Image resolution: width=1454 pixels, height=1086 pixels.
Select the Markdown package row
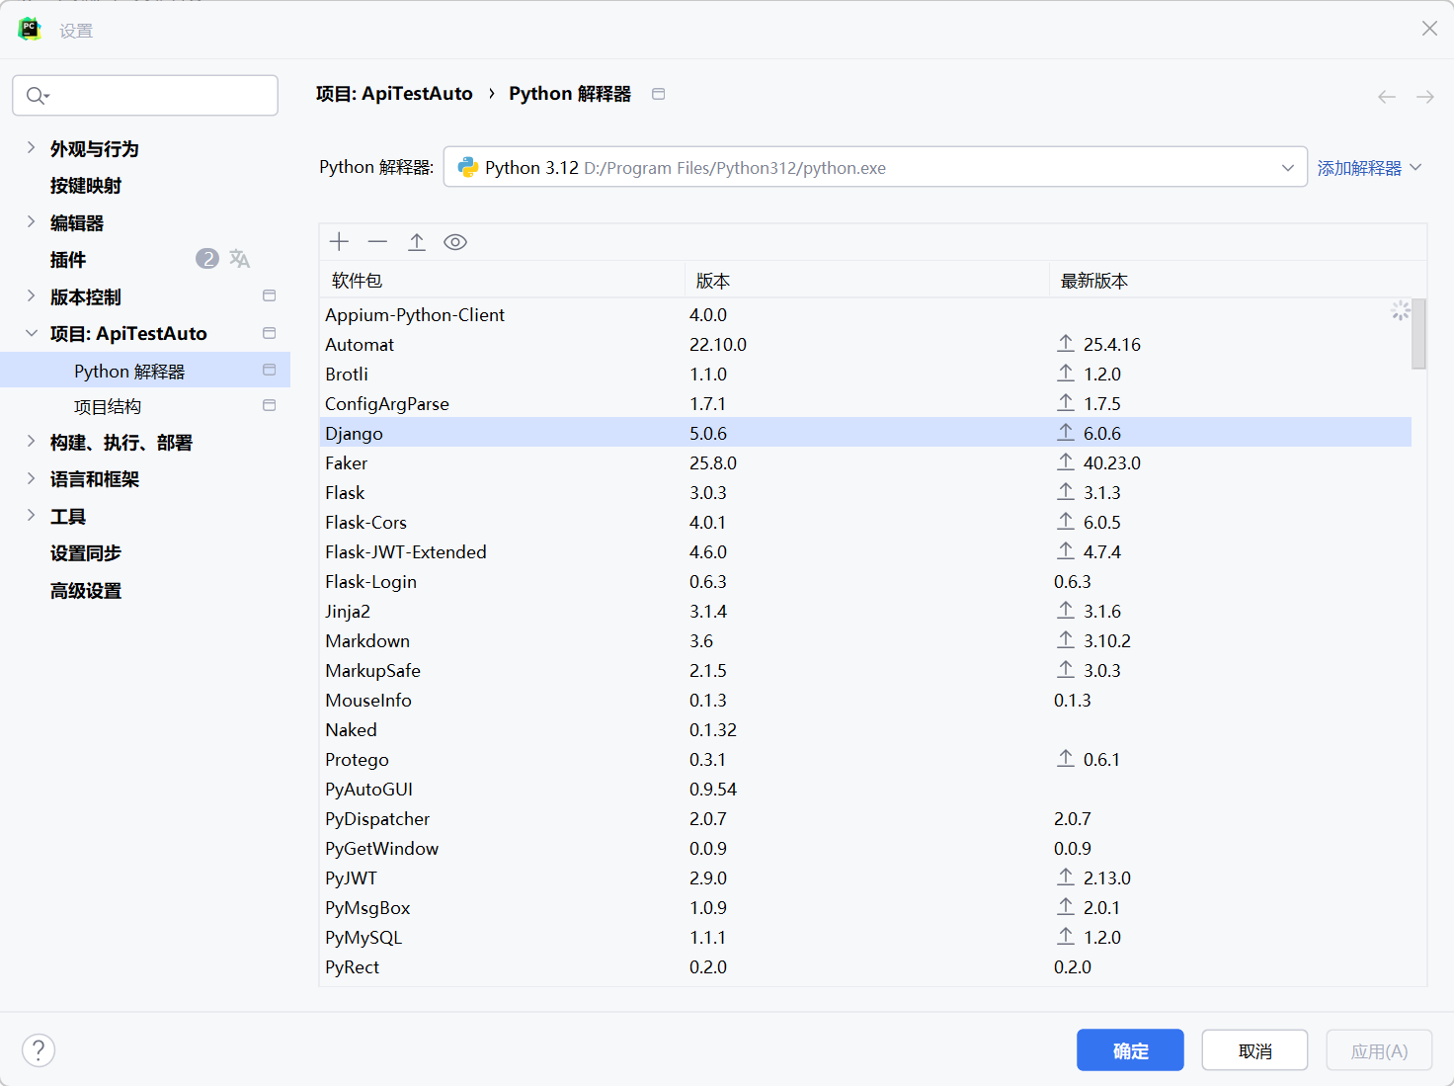(865, 640)
